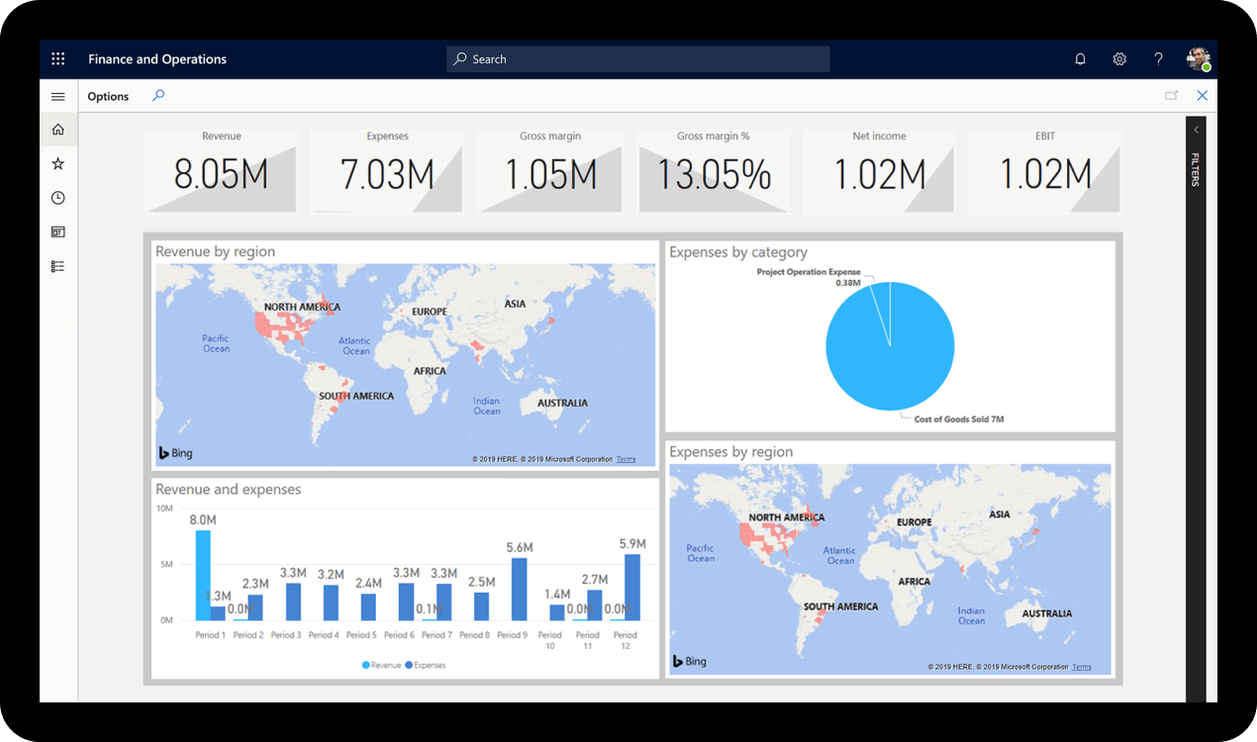Open Recent items with the clock icon
Image resolution: width=1257 pixels, height=742 pixels.
[x=57, y=197]
